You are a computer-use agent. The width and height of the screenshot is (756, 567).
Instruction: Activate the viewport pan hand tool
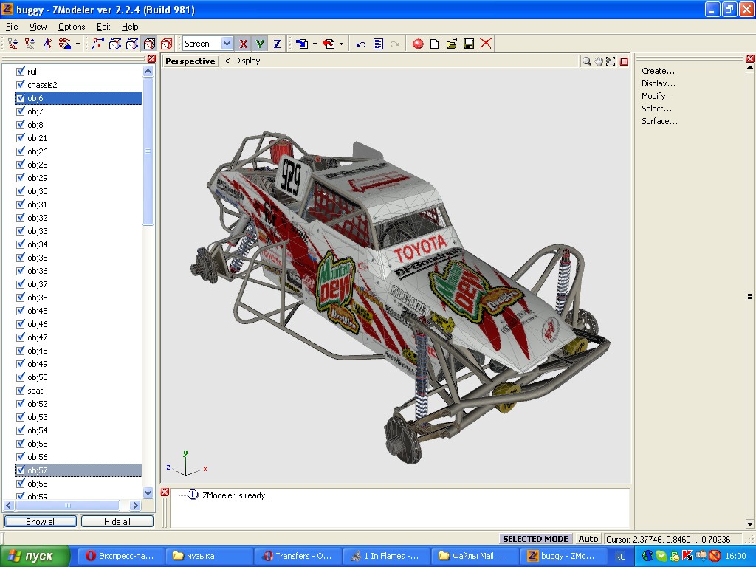point(598,61)
